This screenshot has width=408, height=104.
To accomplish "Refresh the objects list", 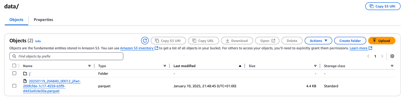I will click(x=145, y=41).
